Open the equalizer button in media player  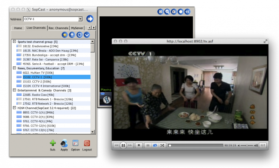(x=263, y=145)
